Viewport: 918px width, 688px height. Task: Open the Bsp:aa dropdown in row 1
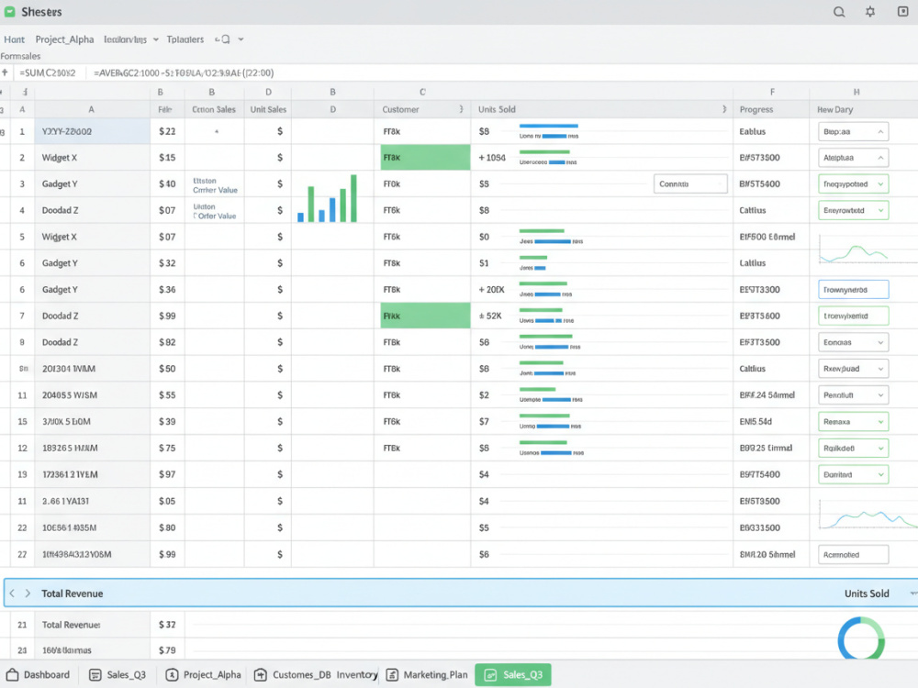click(x=853, y=131)
